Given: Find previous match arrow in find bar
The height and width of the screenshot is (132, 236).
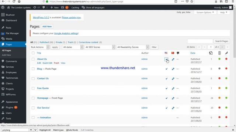Looking at the screenshot, I should coord(31,130).
